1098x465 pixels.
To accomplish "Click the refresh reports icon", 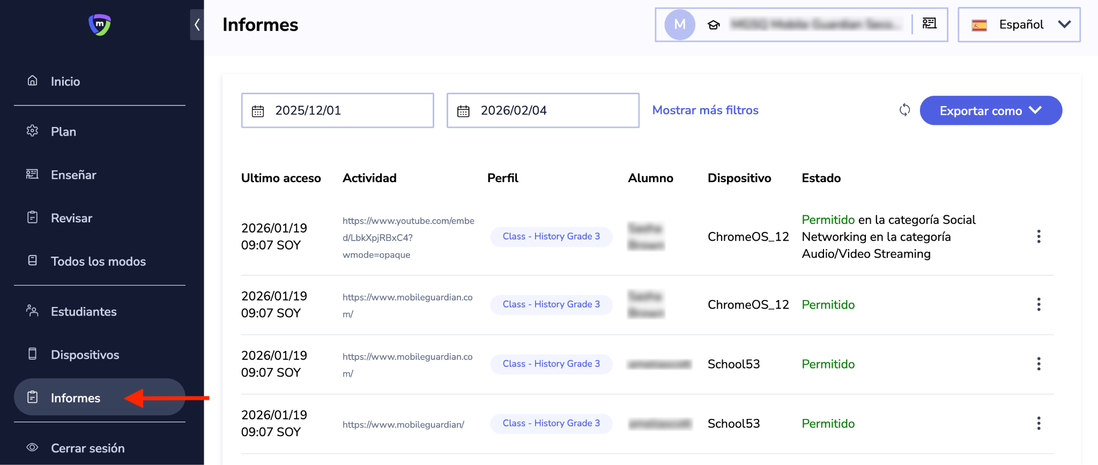I will (904, 110).
